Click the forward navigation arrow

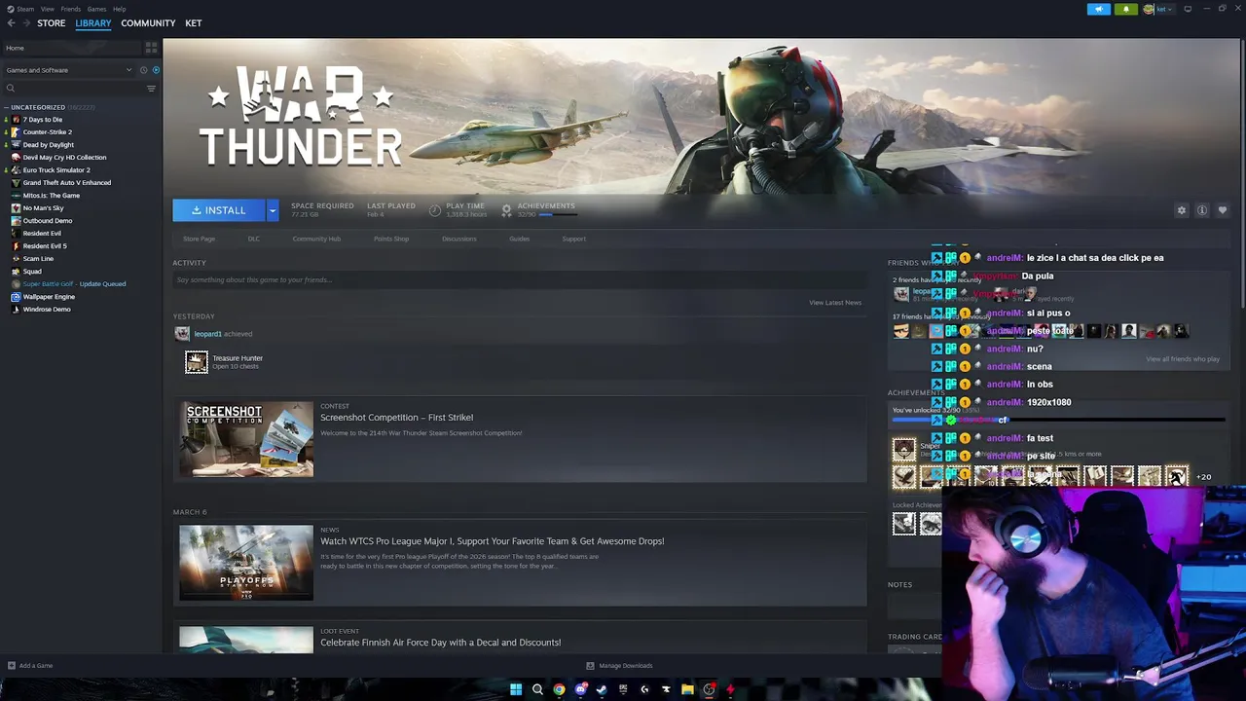(25, 23)
